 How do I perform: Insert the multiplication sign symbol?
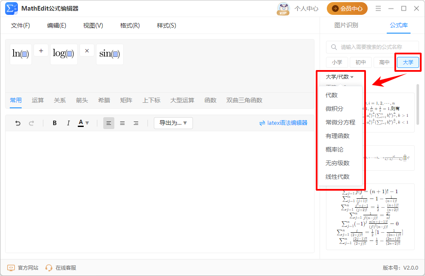click(x=87, y=51)
